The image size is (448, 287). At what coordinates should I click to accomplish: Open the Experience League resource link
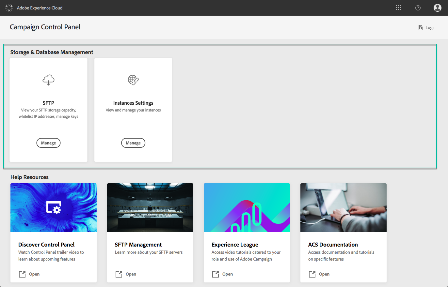tap(222, 274)
